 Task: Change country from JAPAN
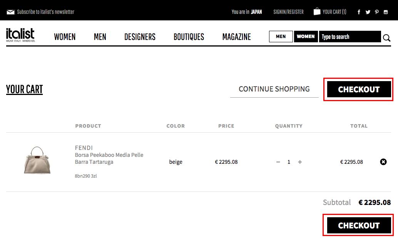tap(256, 12)
